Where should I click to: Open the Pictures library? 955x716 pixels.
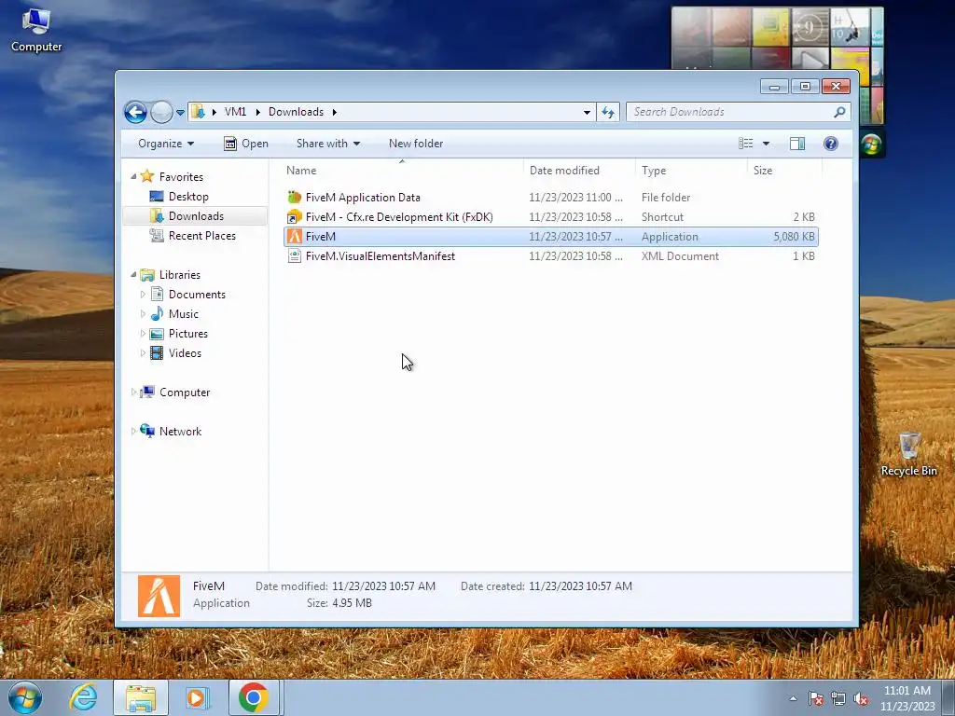click(188, 334)
